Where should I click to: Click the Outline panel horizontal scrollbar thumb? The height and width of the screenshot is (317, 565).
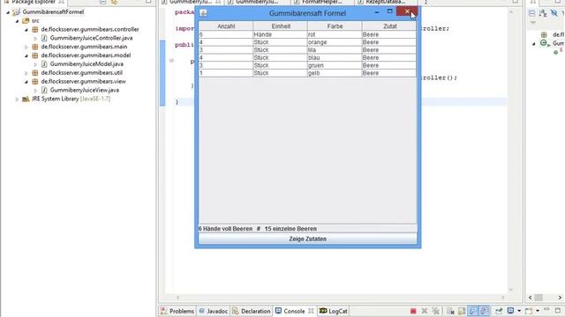[x=539, y=298]
